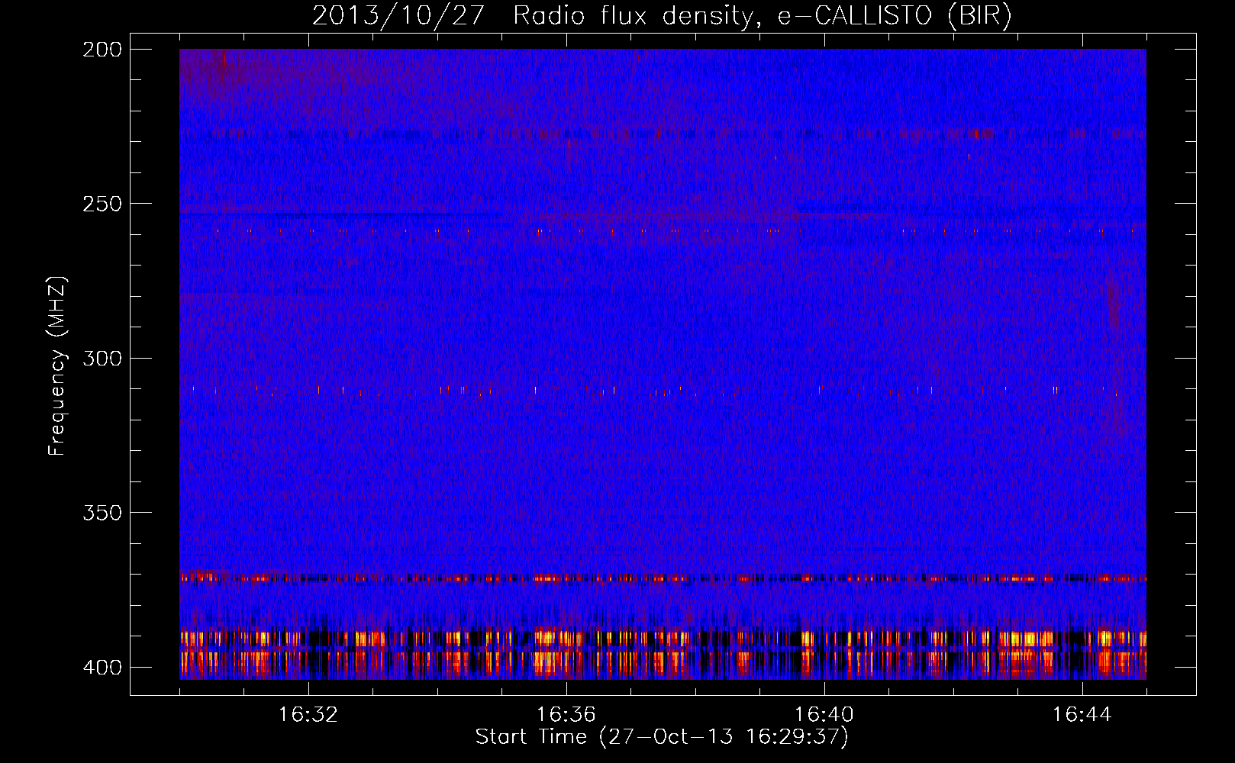The height and width of the screenshot is (763, 1235).
Task: Select the 200 frequency tick label
Action: 102,50
